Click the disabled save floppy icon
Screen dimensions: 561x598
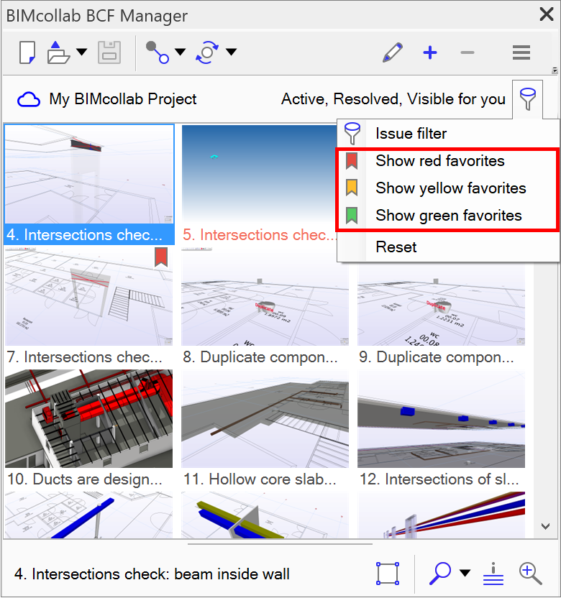[x=109, y=52]
